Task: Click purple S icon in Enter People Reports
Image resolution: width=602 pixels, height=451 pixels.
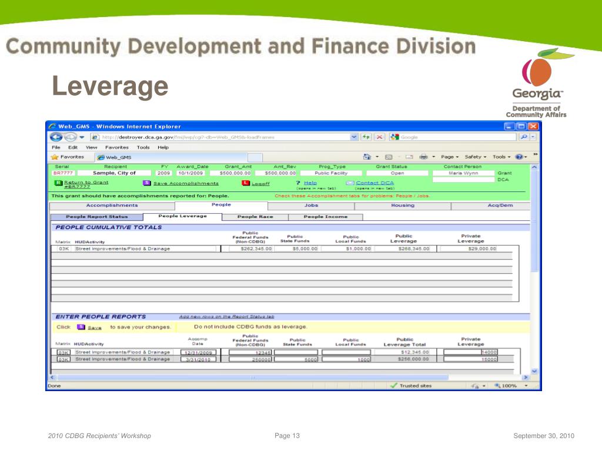Action: coord(81,327)
